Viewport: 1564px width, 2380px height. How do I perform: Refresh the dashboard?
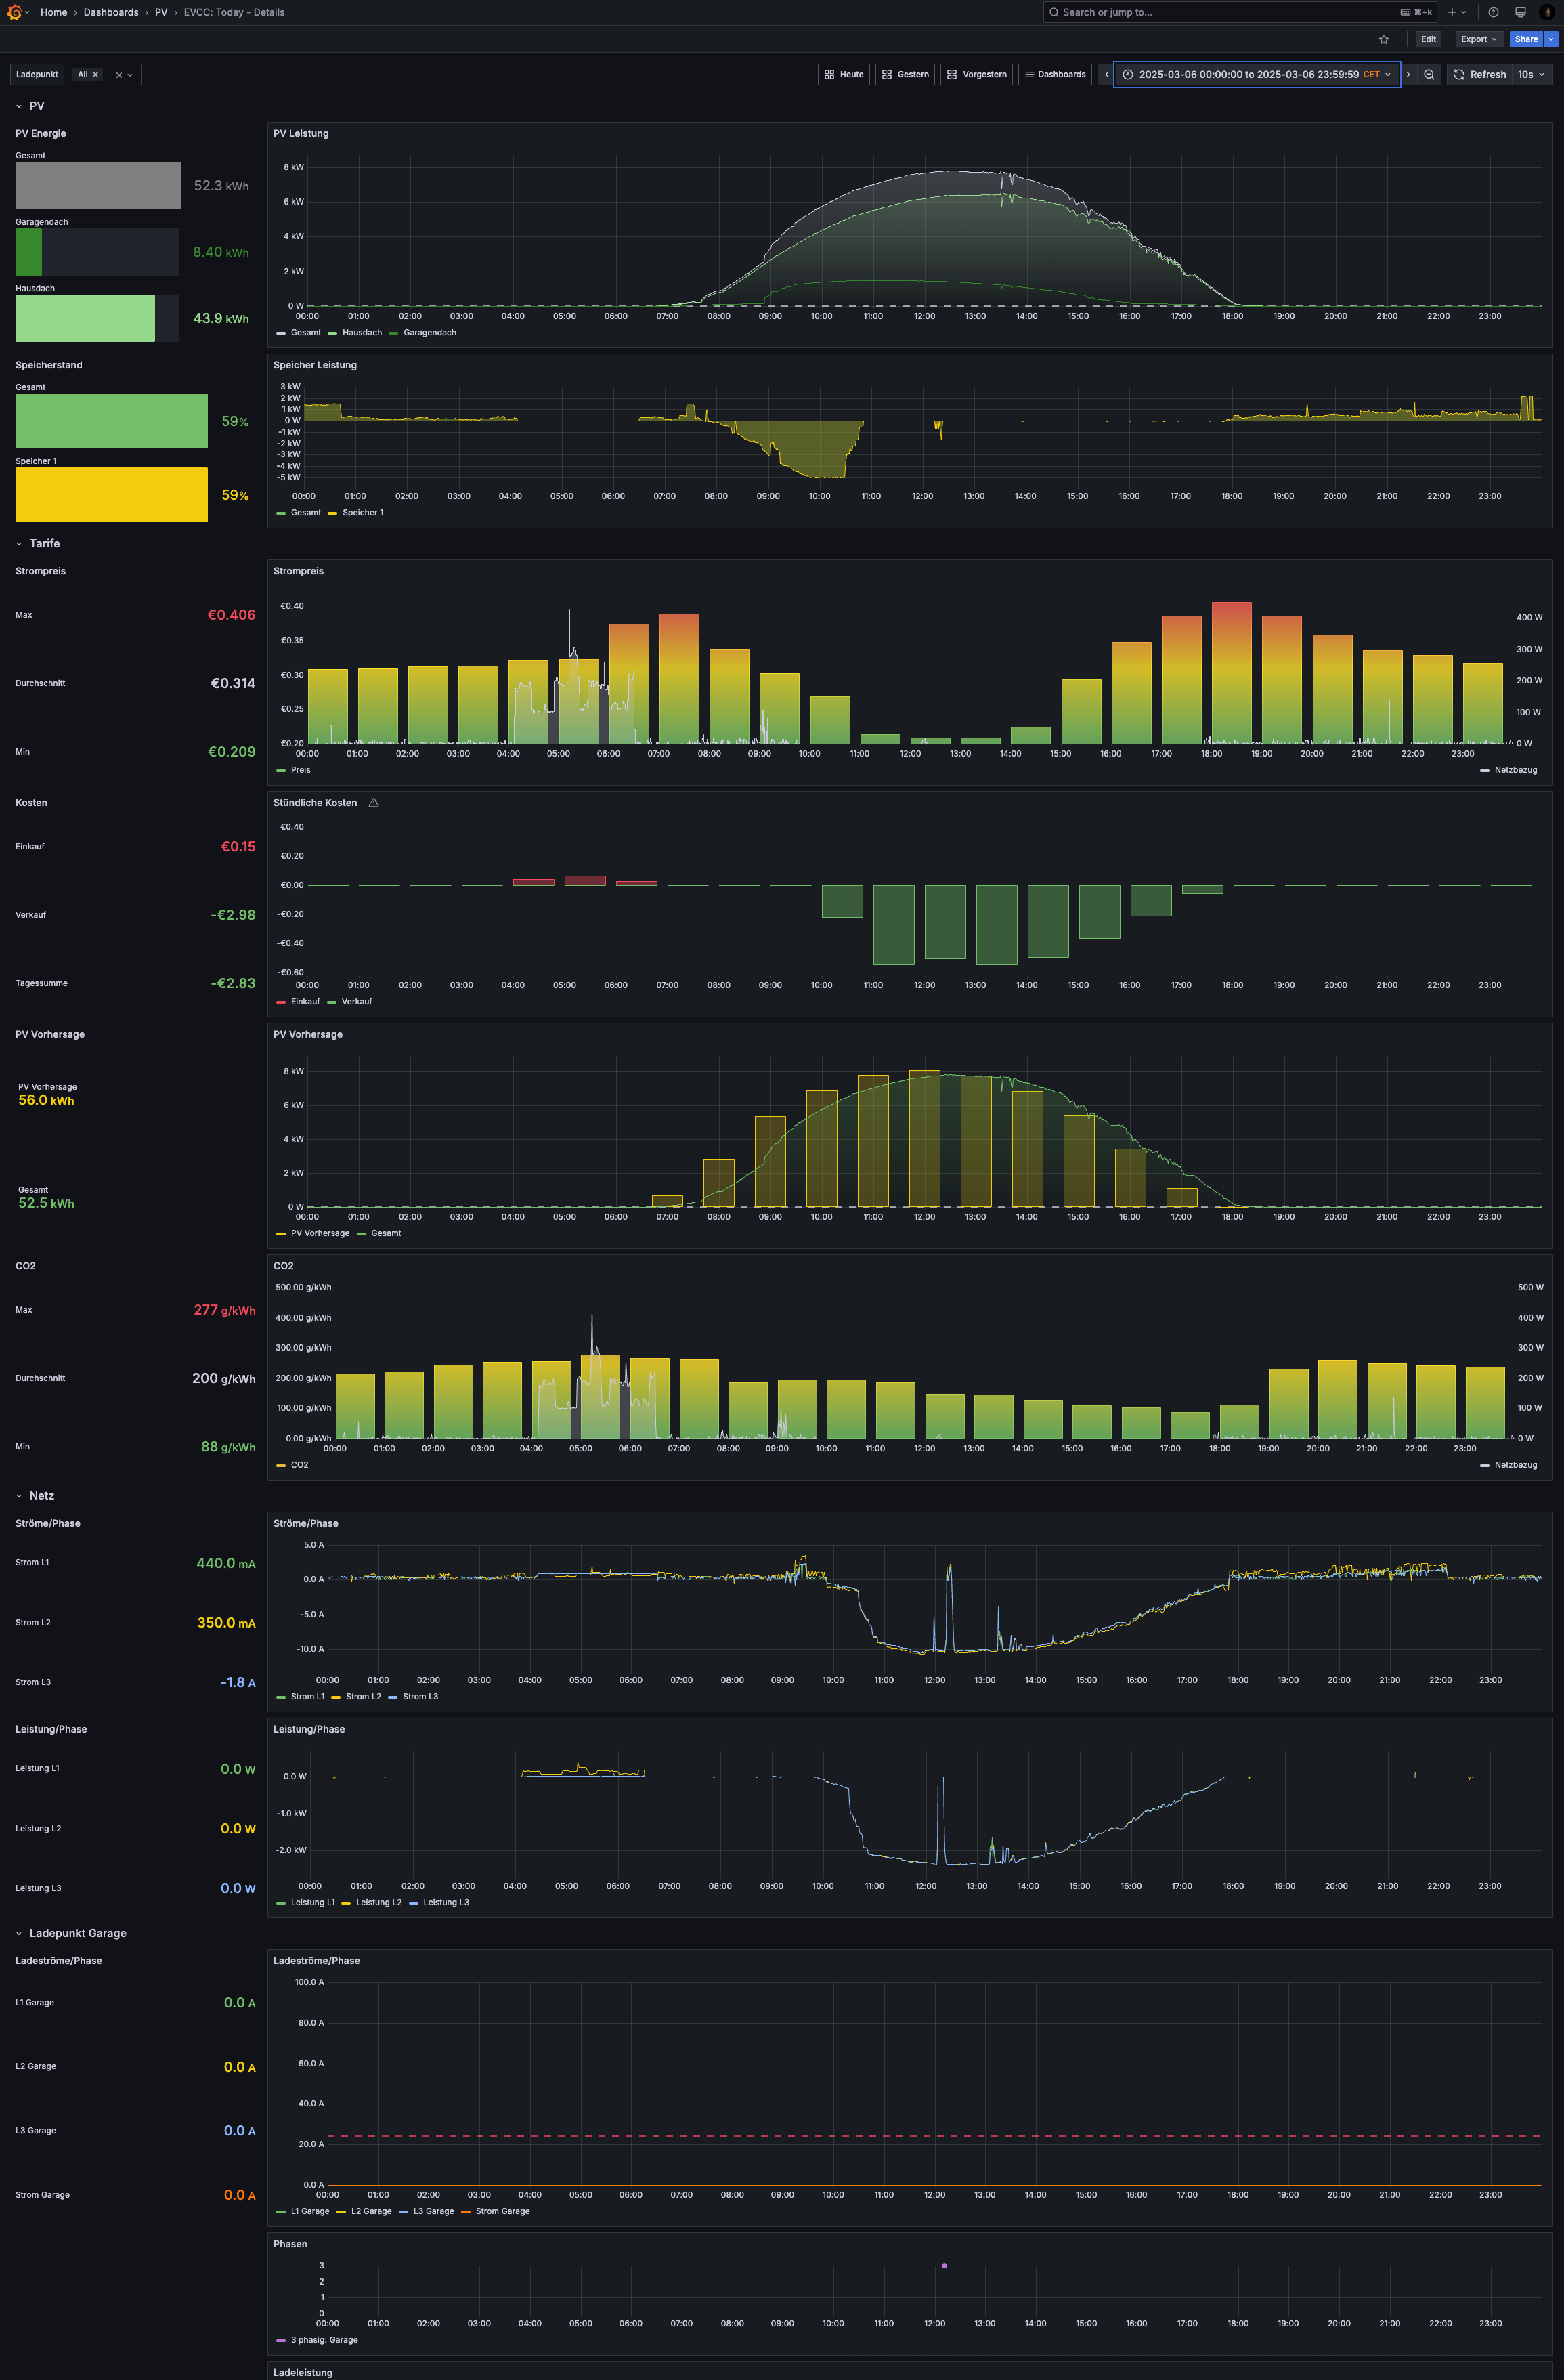coord(1479,74)
